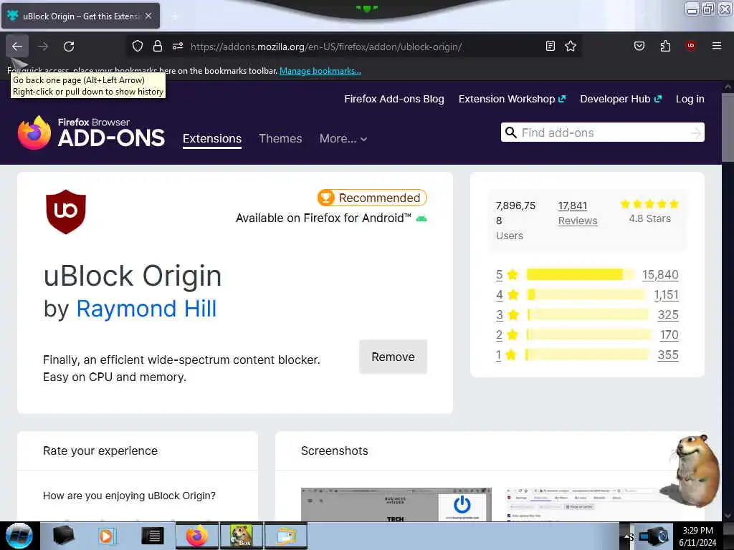Open the 17,841 Reviews link
Screen dimensions: 734x550
tap(578, 213)
